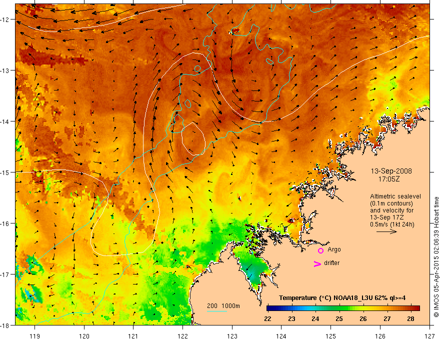Click color bar tick label 22

(267, 318)
